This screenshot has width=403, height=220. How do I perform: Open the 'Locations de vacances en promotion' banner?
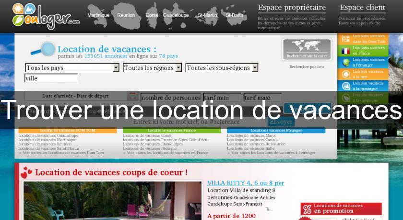(341, 209)
